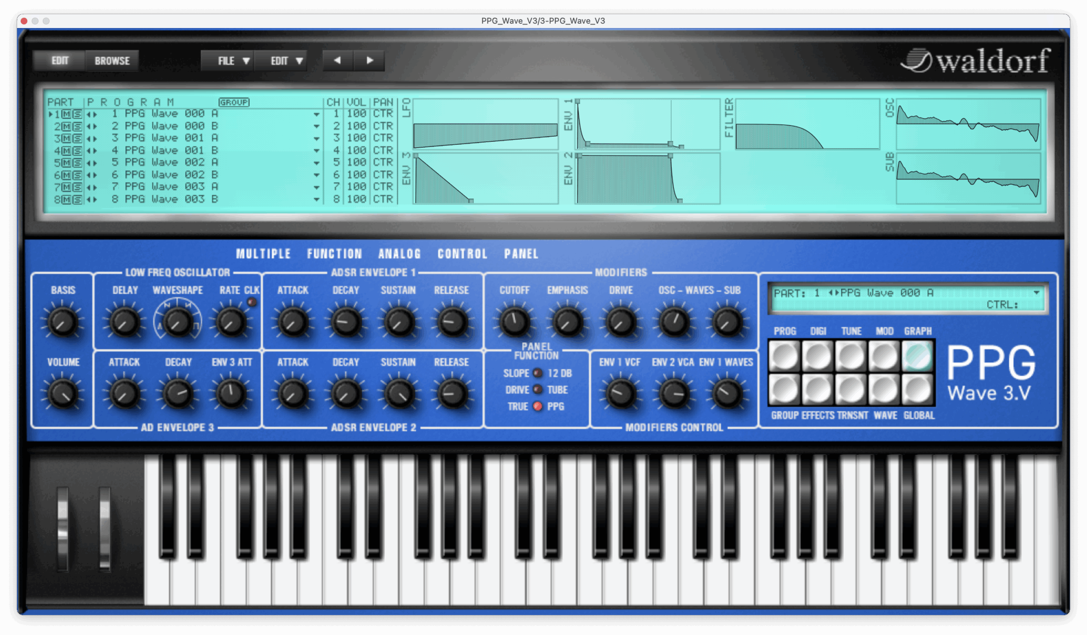Click the ENV 1 WAVES knob
The width and height of the screenshot is (1087, 635).
727,393
